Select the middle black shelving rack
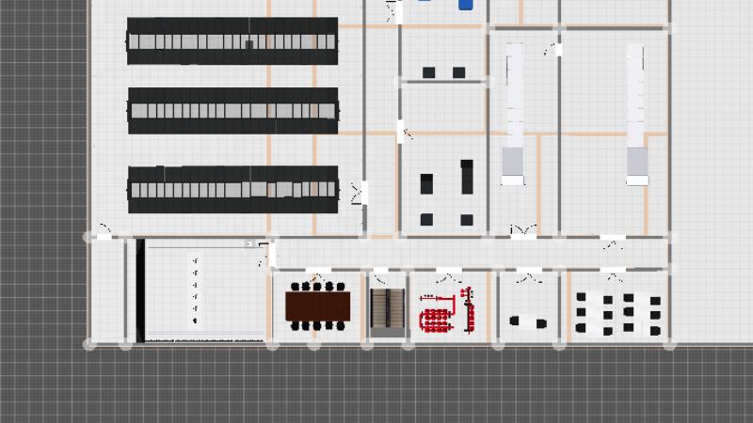Viewport: 753px width, 423px height. point(232,111)
